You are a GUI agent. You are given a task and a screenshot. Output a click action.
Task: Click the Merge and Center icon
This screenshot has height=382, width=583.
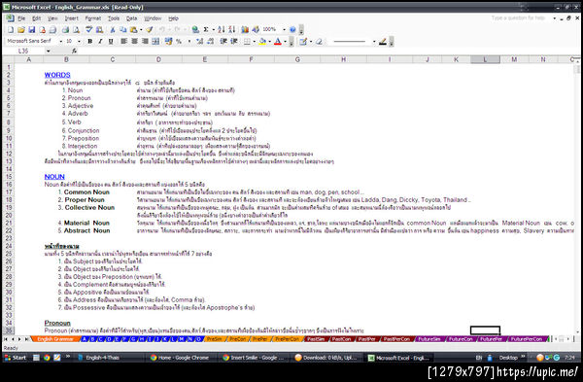(155, 41)
